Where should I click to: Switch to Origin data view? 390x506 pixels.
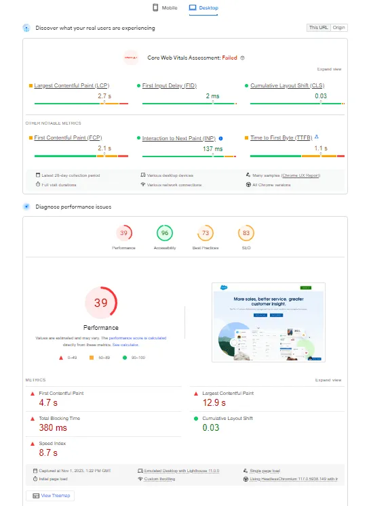pyautogui.click(x=338, y=28)
